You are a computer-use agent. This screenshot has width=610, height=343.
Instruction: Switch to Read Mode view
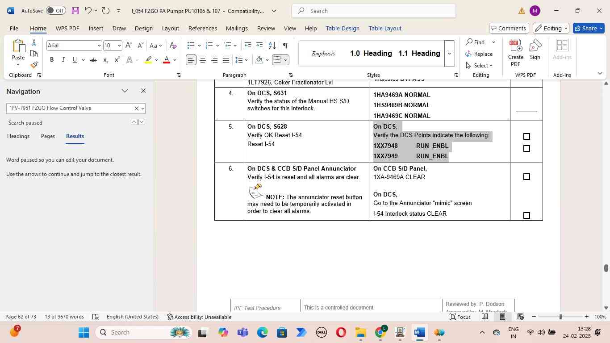(485, 317)
